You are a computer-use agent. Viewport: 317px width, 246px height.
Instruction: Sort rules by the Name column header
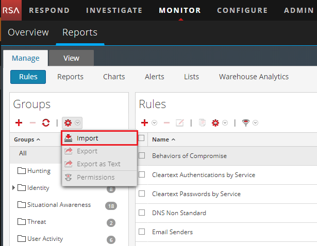[163, 139]
